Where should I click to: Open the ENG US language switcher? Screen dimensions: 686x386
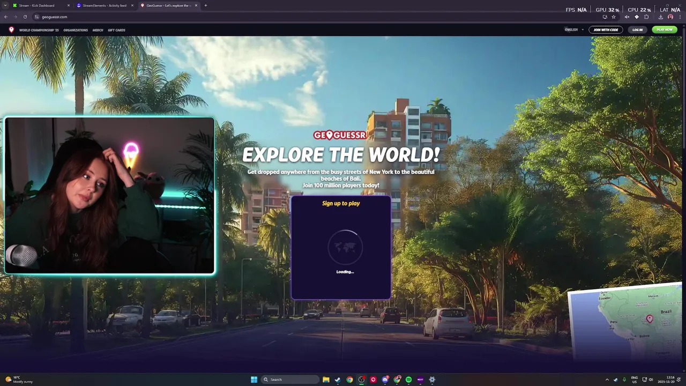coord(635,380)
